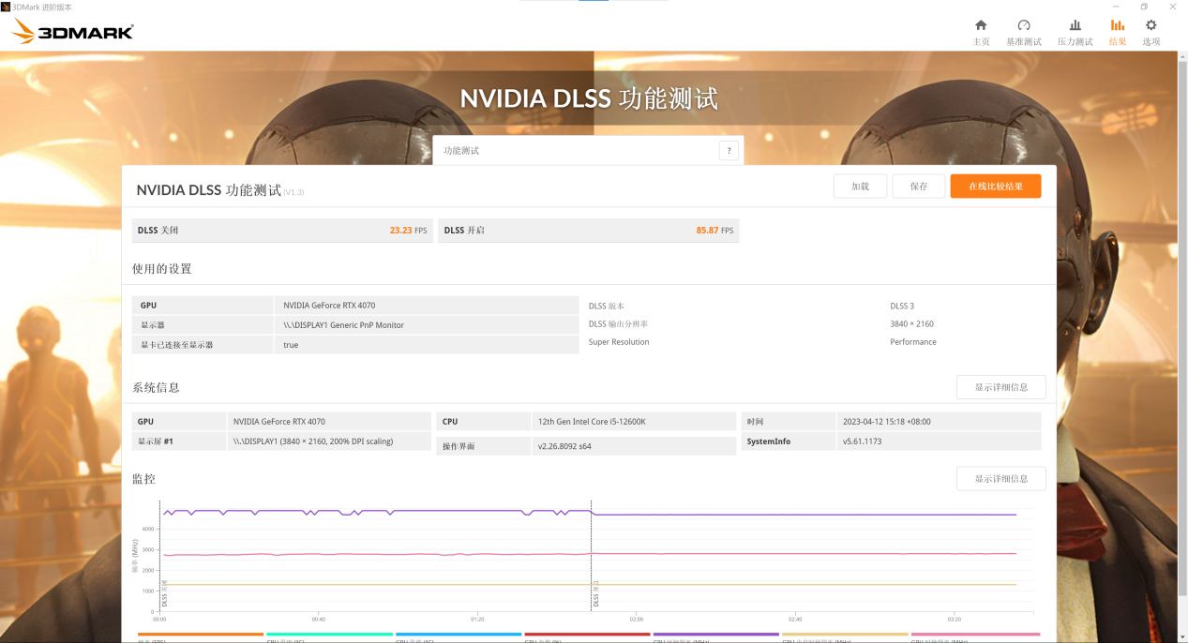
Task: Expand 显示详细信息 in the 系统信息 section
Action: tap(1000, 387)
